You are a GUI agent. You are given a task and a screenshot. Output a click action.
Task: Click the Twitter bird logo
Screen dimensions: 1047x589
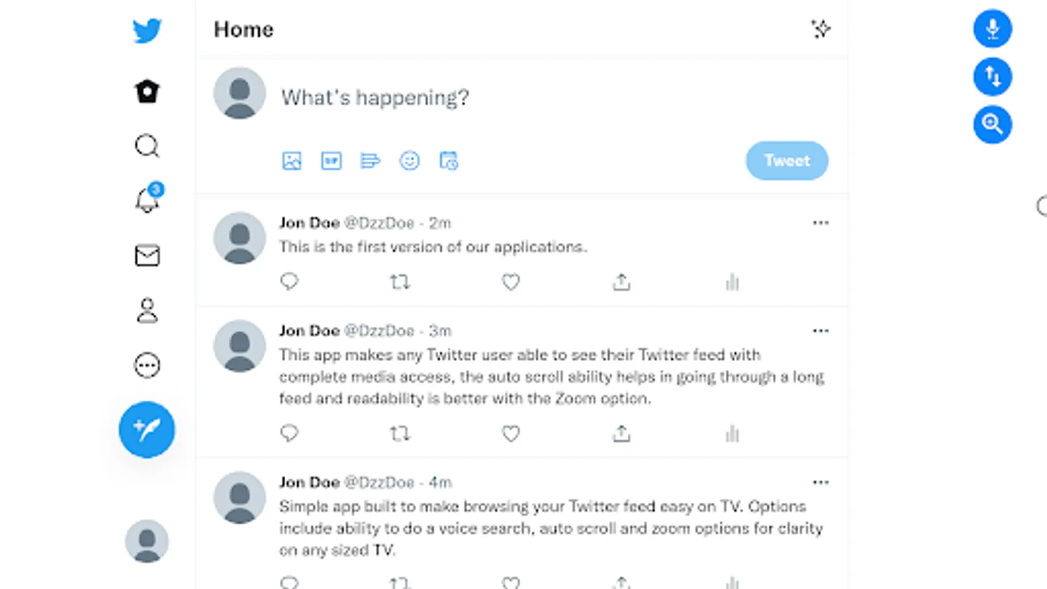(x=147, y=31)
